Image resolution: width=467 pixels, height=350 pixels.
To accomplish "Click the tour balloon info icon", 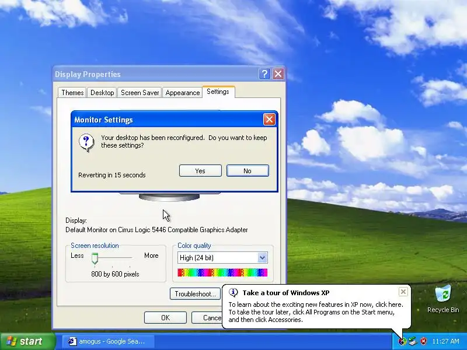I will point(233,293).
